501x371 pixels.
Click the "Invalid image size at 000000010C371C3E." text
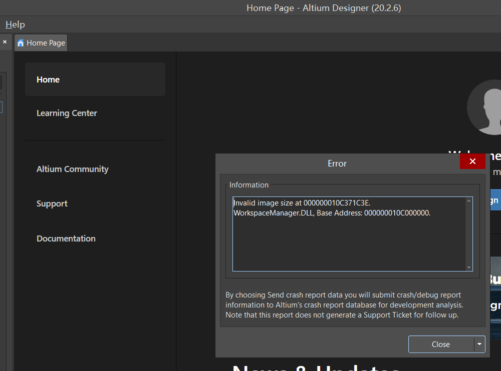pyautogui.click(x=302, y=203)
